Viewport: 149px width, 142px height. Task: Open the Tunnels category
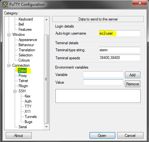(x=31, y=117)
